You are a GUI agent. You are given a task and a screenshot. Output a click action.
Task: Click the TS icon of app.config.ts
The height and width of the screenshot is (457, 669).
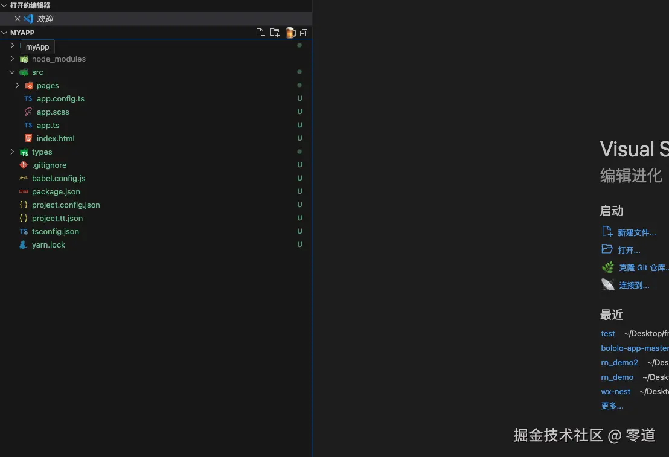(28, 98)
